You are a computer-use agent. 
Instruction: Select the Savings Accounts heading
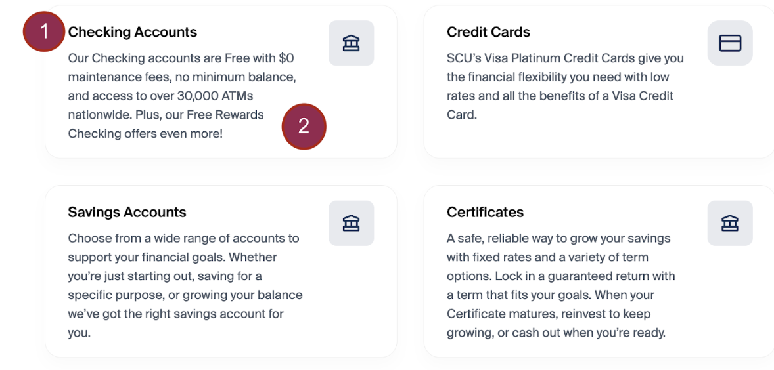127,212
